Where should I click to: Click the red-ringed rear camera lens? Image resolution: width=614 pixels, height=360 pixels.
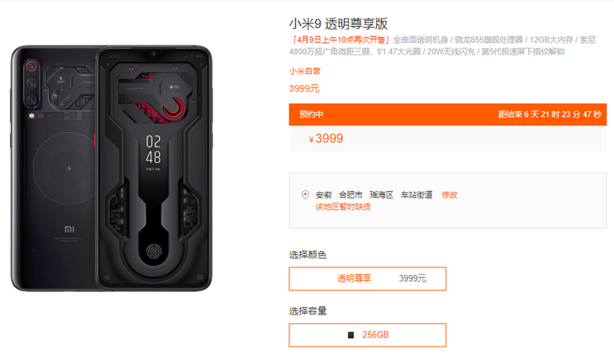32,66
